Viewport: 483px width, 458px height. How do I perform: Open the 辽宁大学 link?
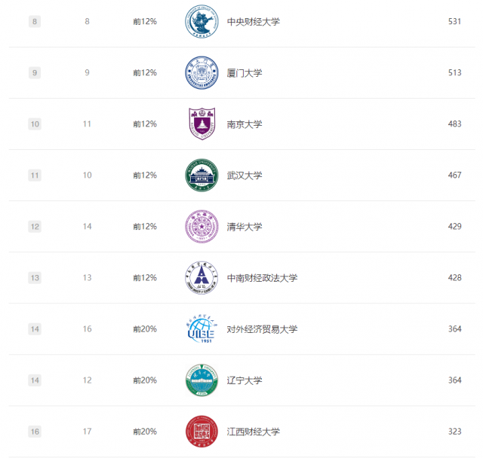pos(244,380)
